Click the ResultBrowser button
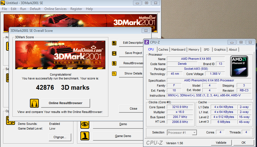257x147 pixels. coord(131,63)
